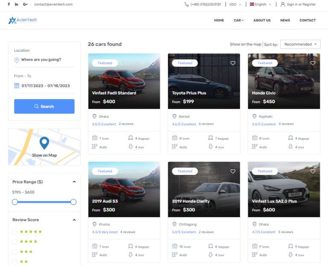Tick the three-star review score filter

pyautogui.click(x=15, y=252)
